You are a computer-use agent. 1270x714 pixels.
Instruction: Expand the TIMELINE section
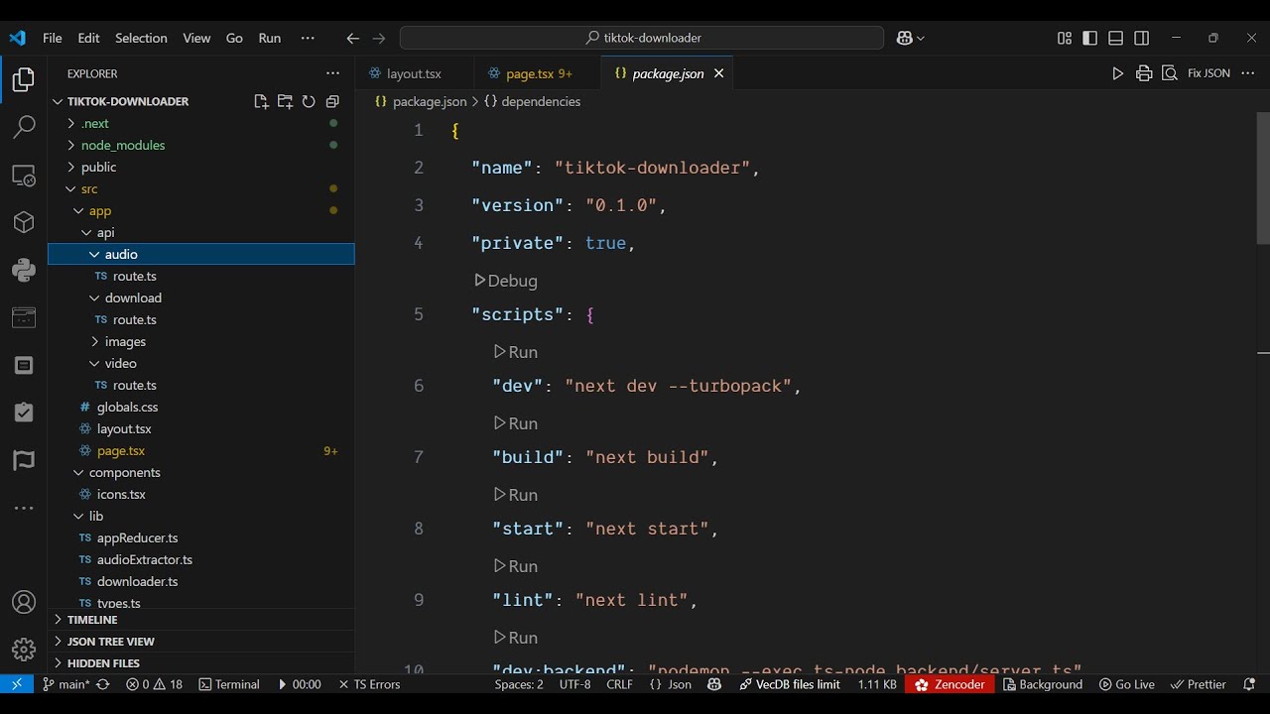click(201, 619)
